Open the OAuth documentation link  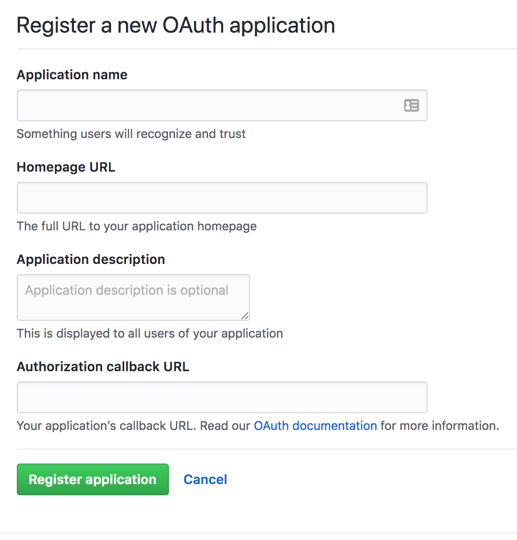click(315, 426)
